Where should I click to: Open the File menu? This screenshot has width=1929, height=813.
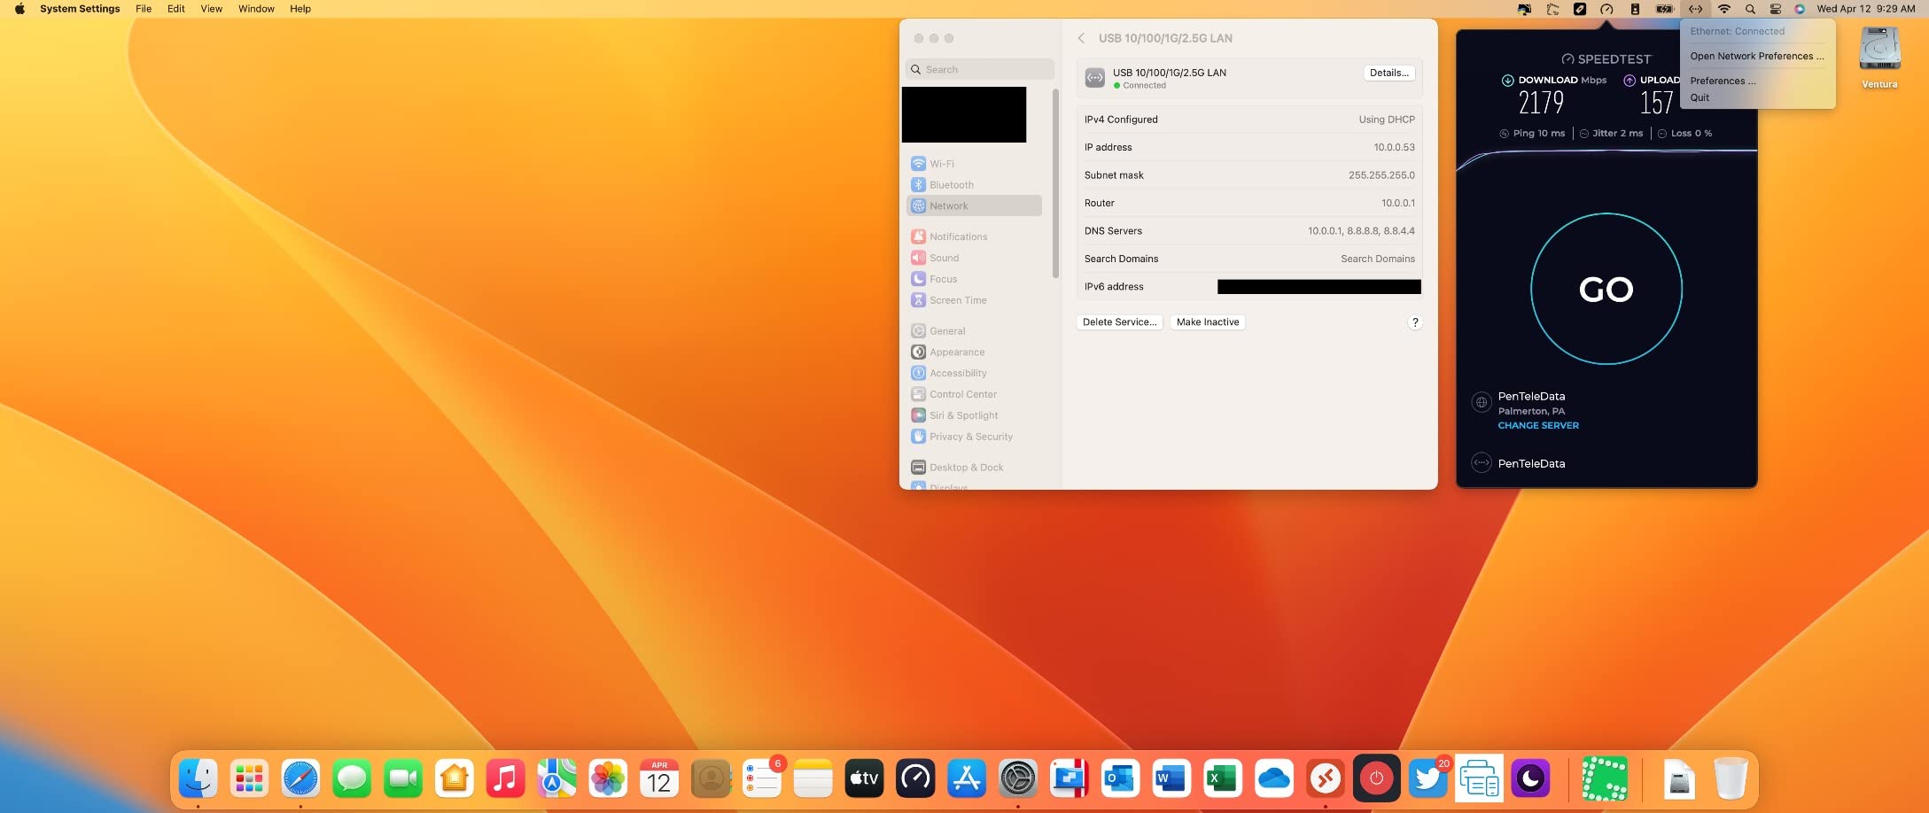click(x=144, y=9)
